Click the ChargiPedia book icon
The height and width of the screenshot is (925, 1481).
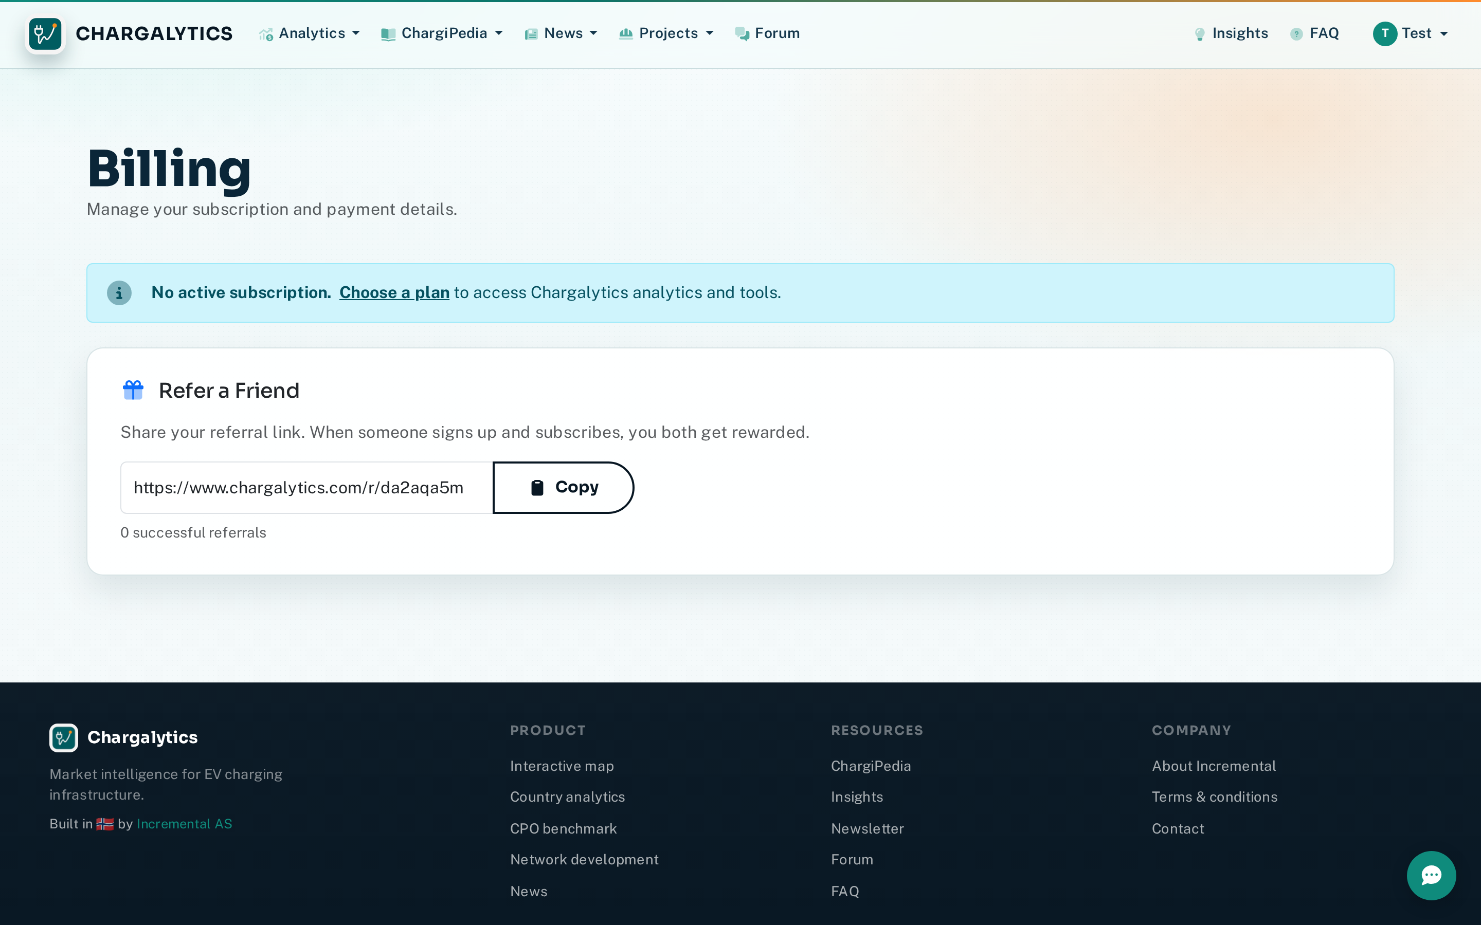[x=388, y=35]
